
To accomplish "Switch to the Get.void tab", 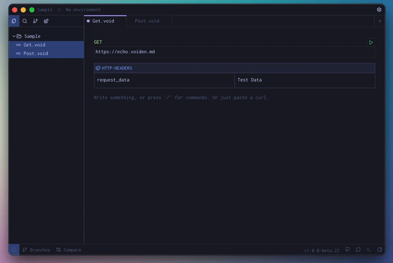I will pyautogui.click(x=105, y=21).
